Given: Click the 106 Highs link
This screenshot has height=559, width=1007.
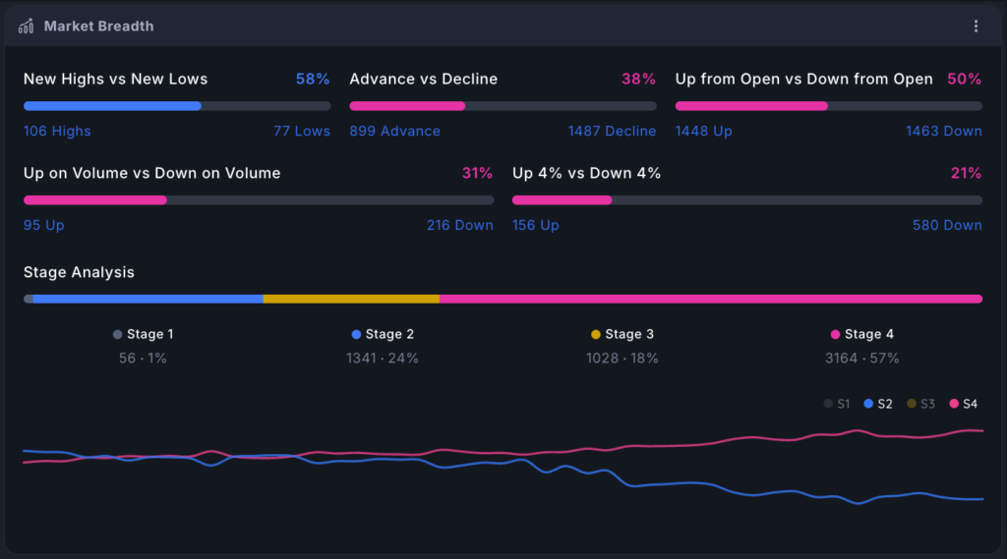Looking at the screenshot, I should point(57,131).
